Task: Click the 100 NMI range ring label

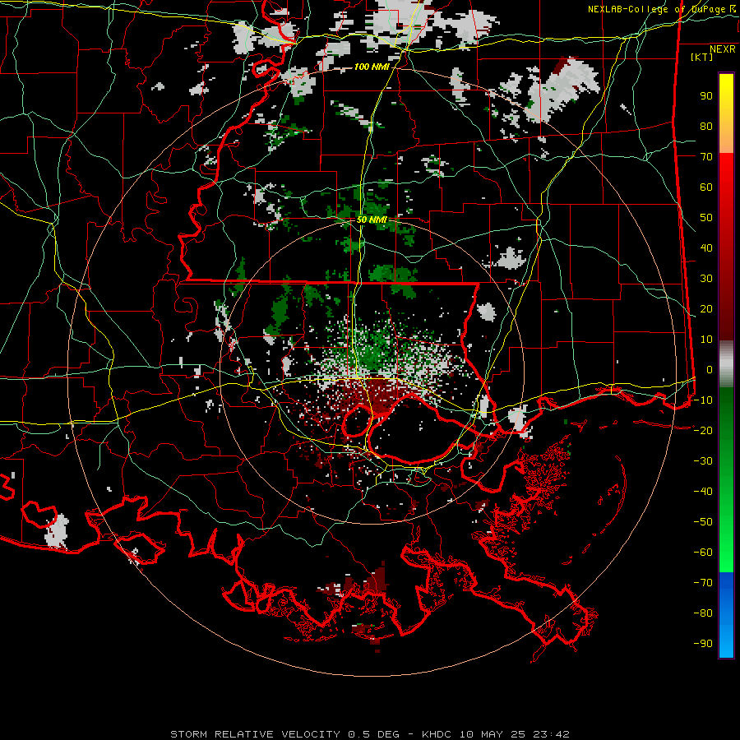Action: (x=372, y=67)
